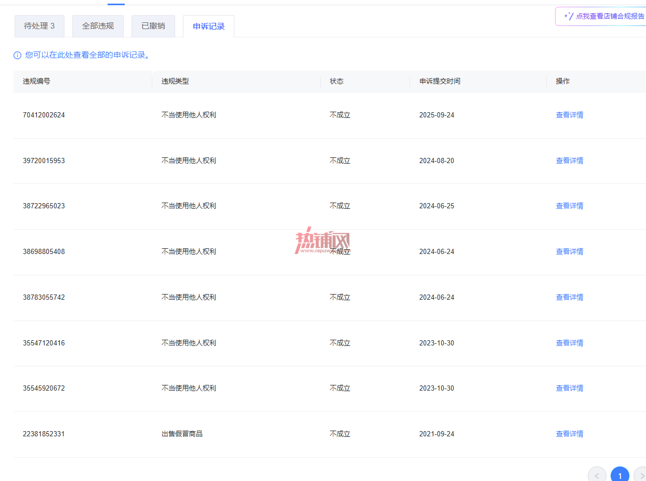Open 查看详情 for violation 35545920672

(x=570, y=388)
